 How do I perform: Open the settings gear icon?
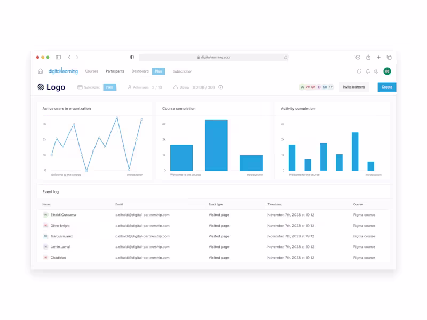[x=376, y=71]
